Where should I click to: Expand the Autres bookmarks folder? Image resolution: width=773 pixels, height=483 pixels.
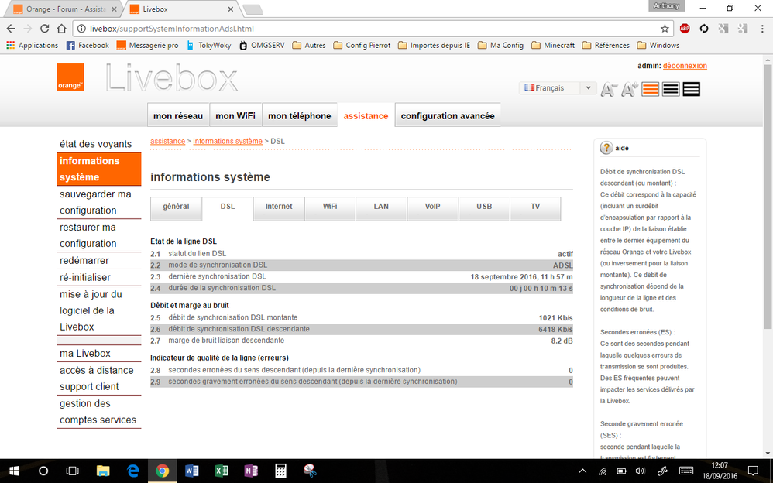[x=309, y=46]
